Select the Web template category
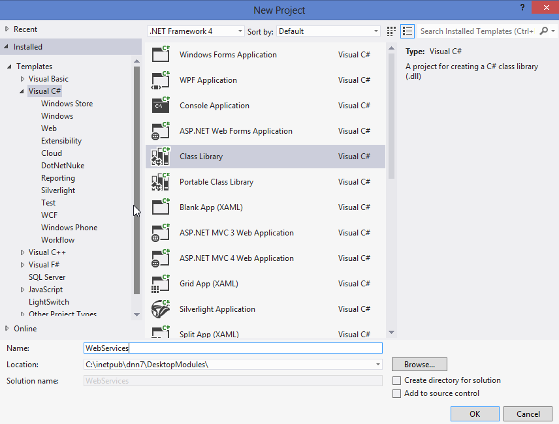559x424 pixels. coord(49,129)
